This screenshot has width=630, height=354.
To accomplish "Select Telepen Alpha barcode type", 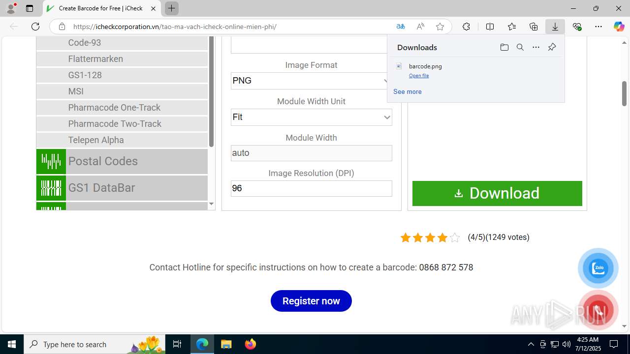I will (122, 140).
